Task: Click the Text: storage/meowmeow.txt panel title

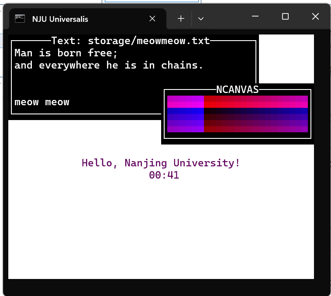Action: coord(131,41)
